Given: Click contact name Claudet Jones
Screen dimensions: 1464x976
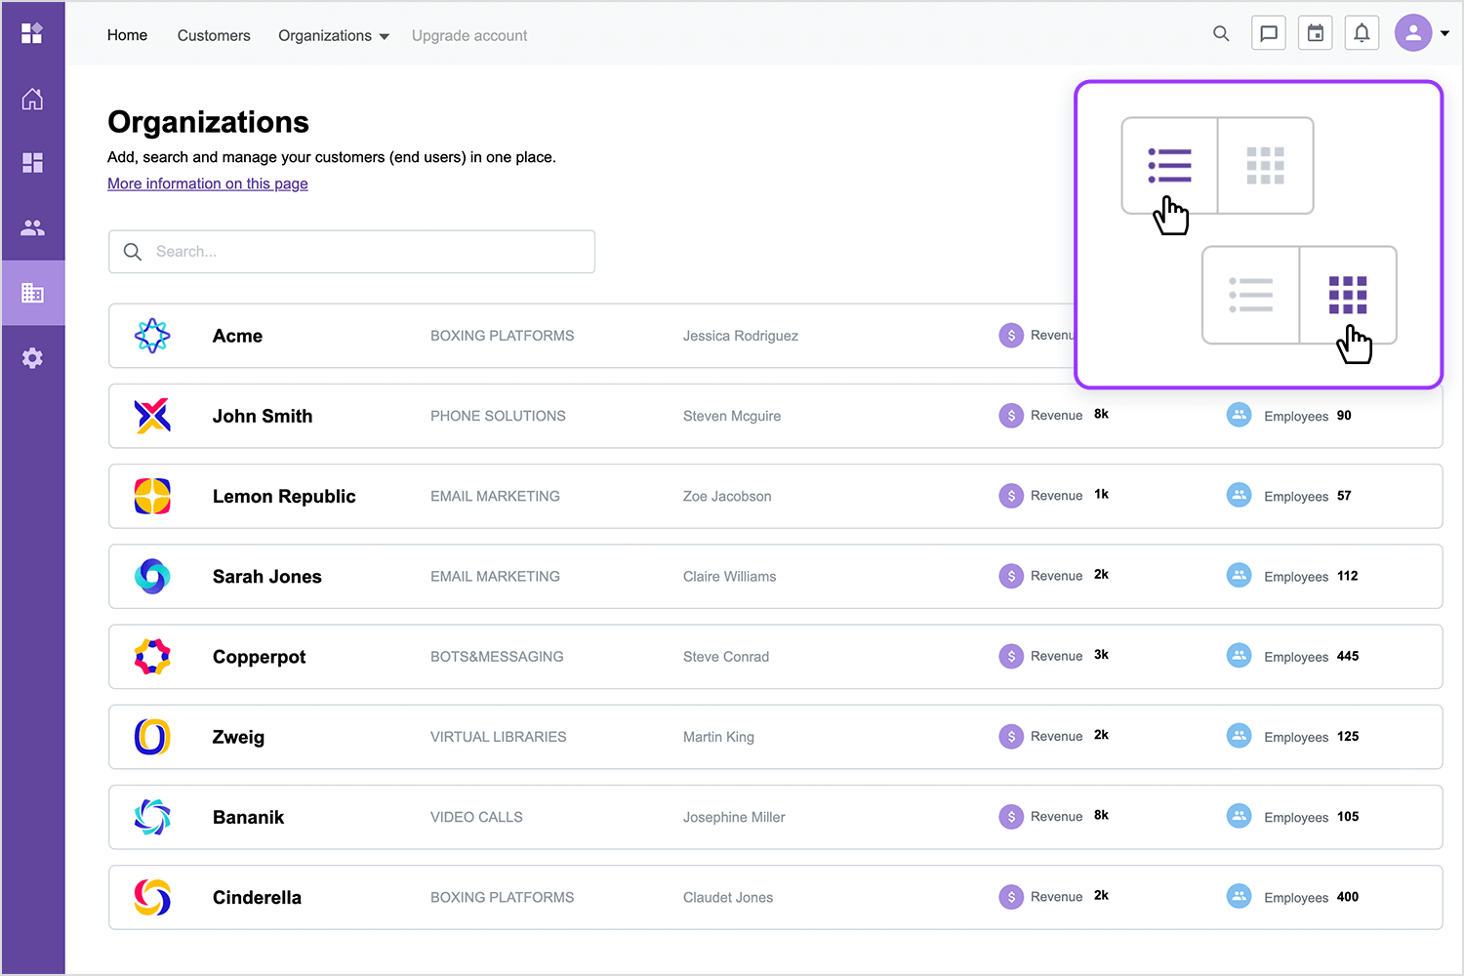Looking at the screenshot, I should pyautogui.click(x=728, y=897).
